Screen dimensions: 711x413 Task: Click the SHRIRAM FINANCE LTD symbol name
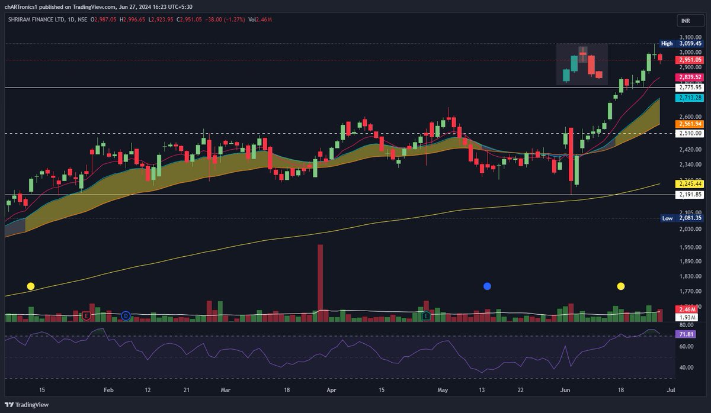click(36, 19)
